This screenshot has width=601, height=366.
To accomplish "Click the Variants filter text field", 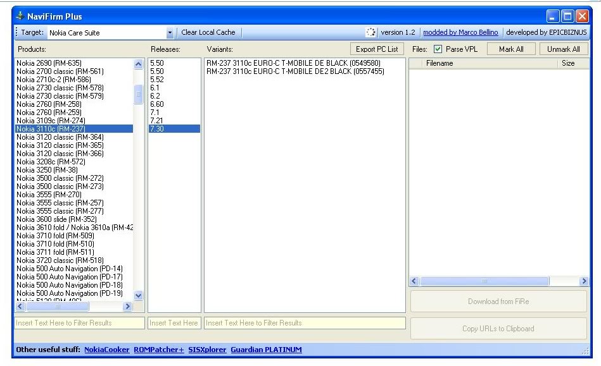I will [x=305, y=323].
